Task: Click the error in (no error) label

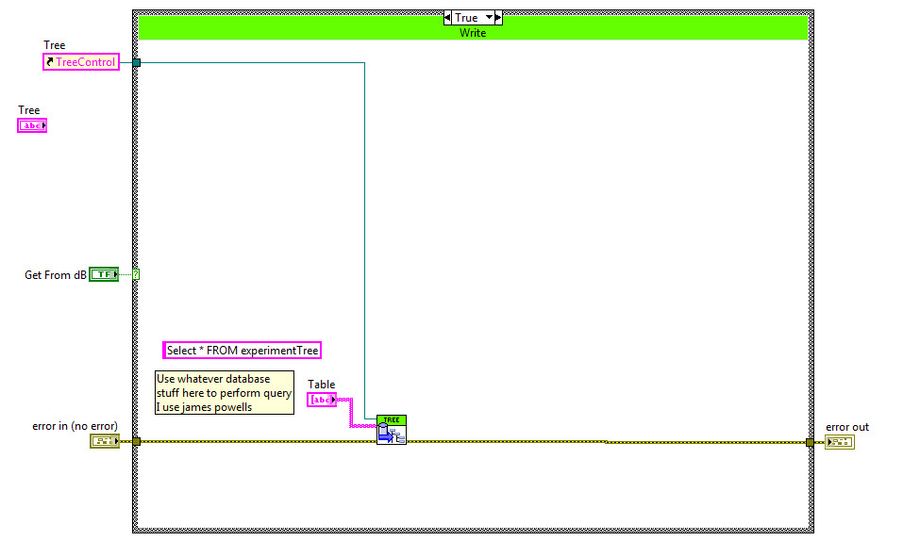Action: 75,426
